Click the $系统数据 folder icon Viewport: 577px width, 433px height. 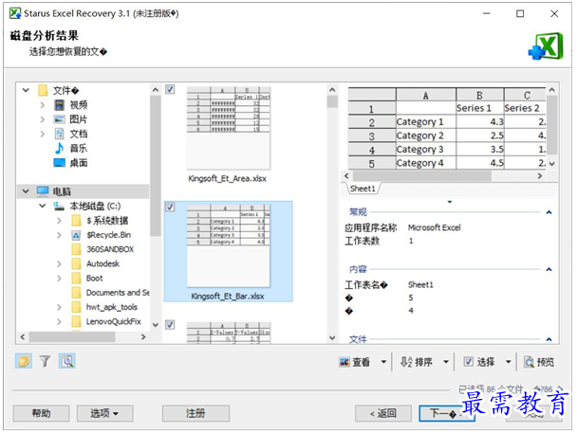click(x=76, y=221)
